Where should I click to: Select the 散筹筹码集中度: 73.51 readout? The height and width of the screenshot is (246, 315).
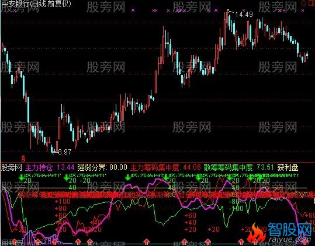click(239, 167)
